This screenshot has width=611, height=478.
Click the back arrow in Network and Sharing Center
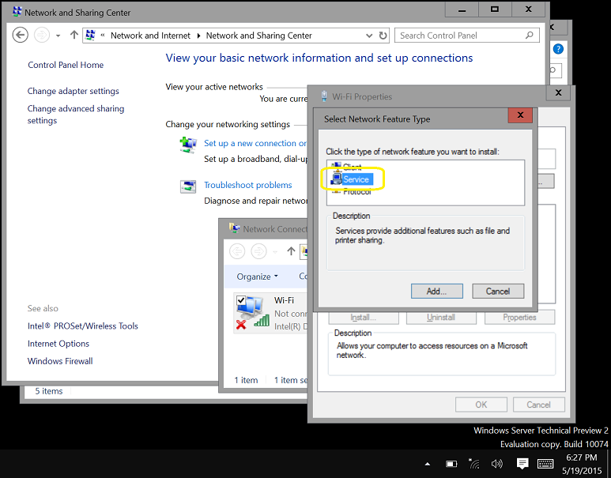pos(21,35)
